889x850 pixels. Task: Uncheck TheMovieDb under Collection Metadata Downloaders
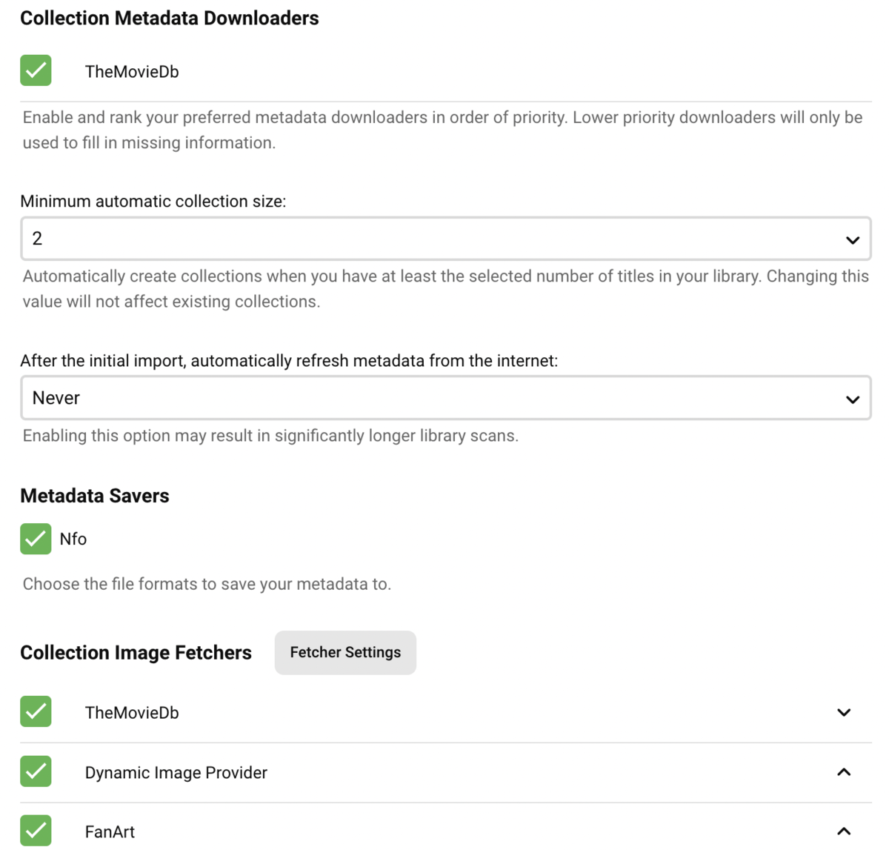36,71
